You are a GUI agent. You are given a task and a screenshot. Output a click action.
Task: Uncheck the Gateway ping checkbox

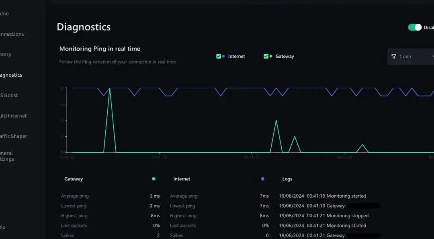pos(266,56)
